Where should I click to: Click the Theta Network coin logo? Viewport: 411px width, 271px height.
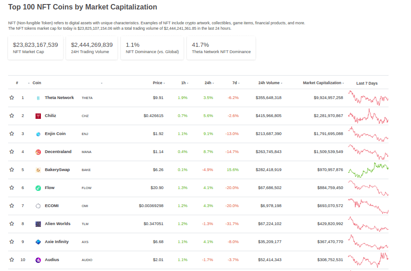[x=38, y=98]
